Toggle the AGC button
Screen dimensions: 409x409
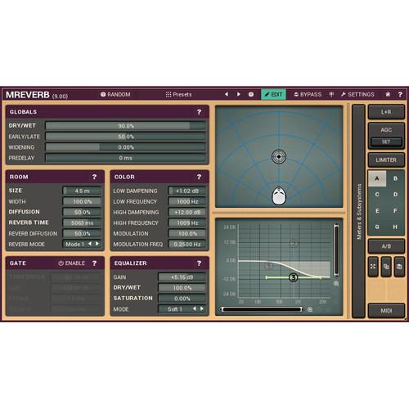pyautogui.click(x=386, y=130)
